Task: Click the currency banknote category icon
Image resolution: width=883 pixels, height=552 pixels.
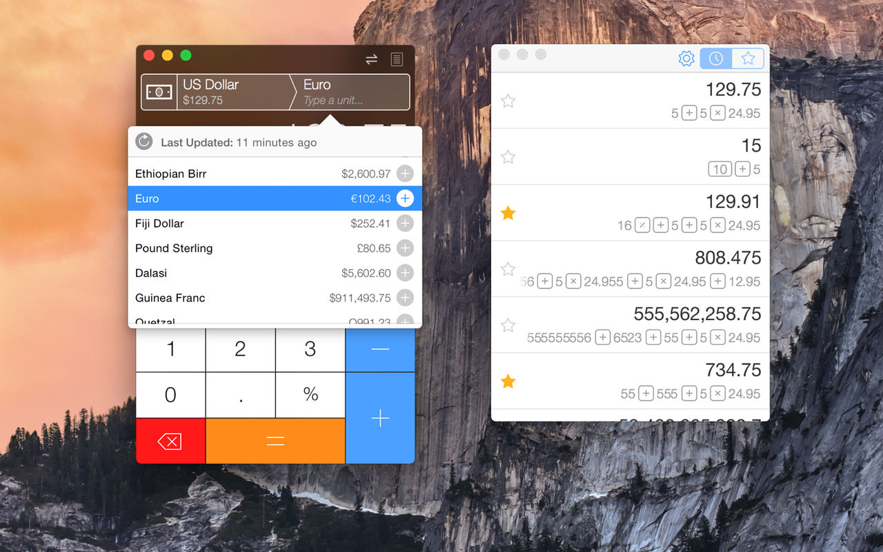Action: coord(159,92)
